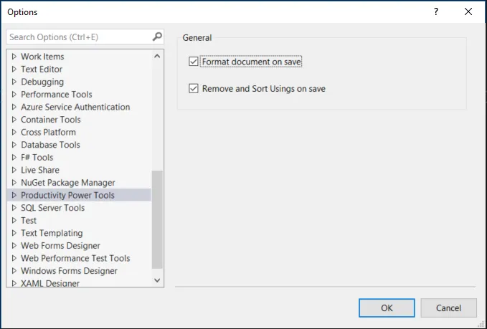Open the dialog Help question mark
Viewport: 487px width, 329px height.
435,11
